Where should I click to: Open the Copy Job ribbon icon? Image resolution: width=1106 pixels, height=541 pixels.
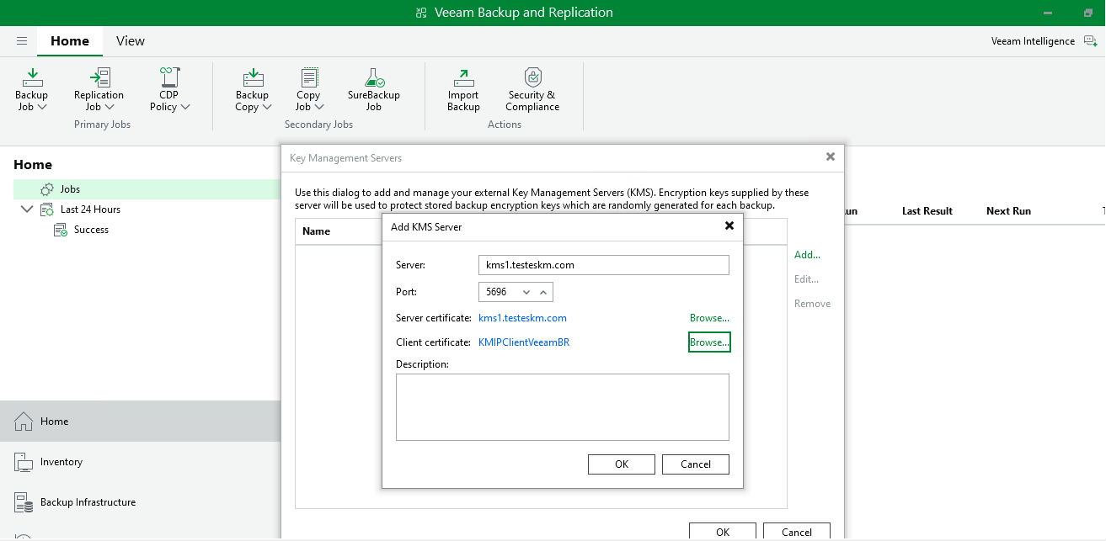click(x=309, y=77)
